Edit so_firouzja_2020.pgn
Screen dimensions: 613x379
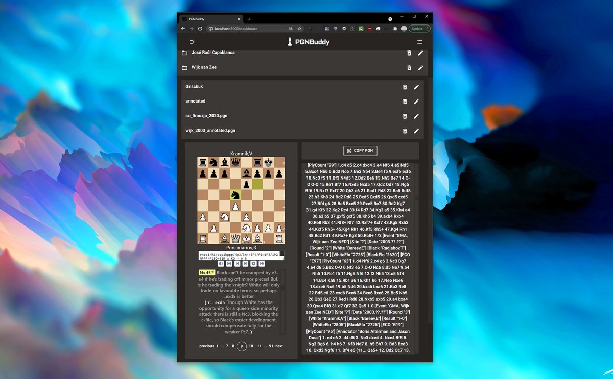(x=416, y=116)
